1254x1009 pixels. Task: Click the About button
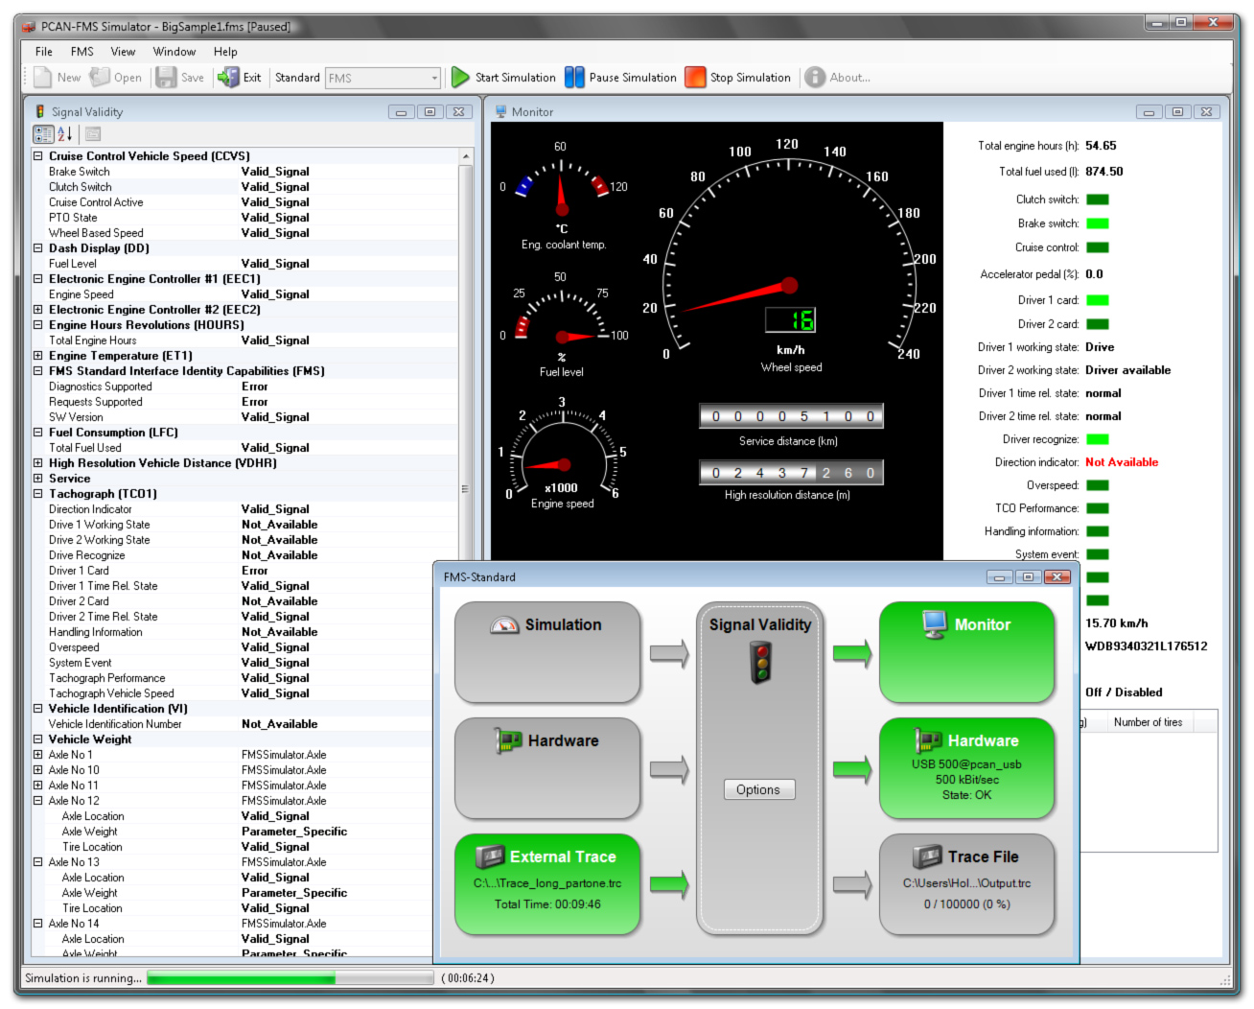(x=838, y=78)
